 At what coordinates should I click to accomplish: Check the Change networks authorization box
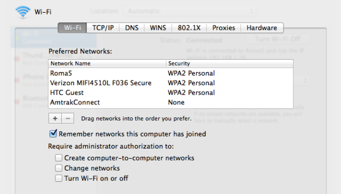pos(59,168)
